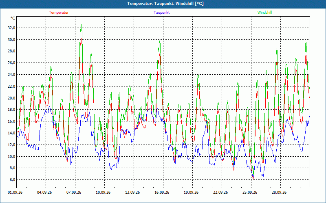Click the 18,0 y-axis value

click(x=11, y=110)
